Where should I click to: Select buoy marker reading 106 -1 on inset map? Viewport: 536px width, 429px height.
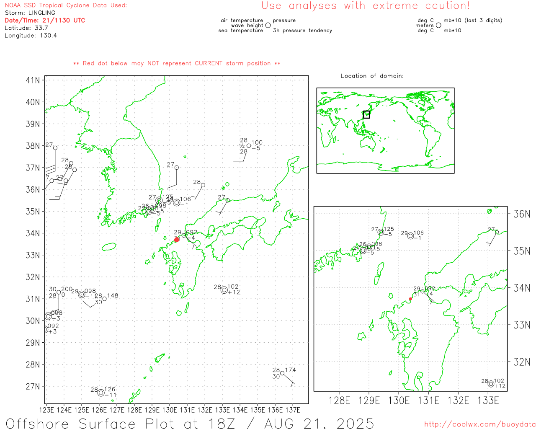click(411, 236)
